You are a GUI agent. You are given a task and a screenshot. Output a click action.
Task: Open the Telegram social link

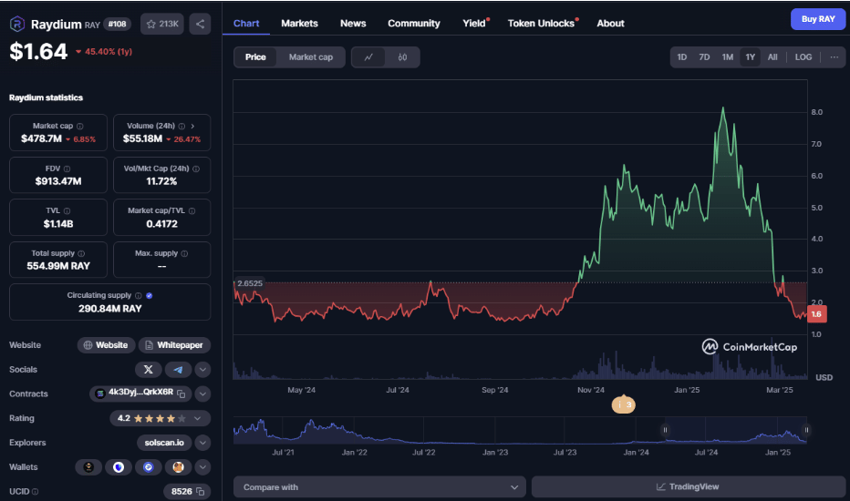178,369
